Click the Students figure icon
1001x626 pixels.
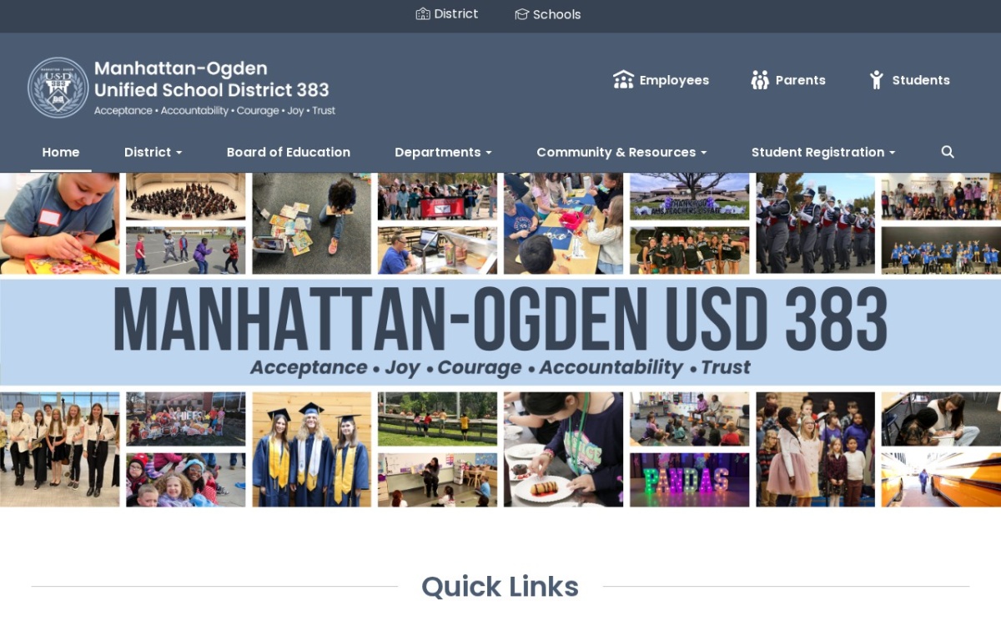(877, 80)
